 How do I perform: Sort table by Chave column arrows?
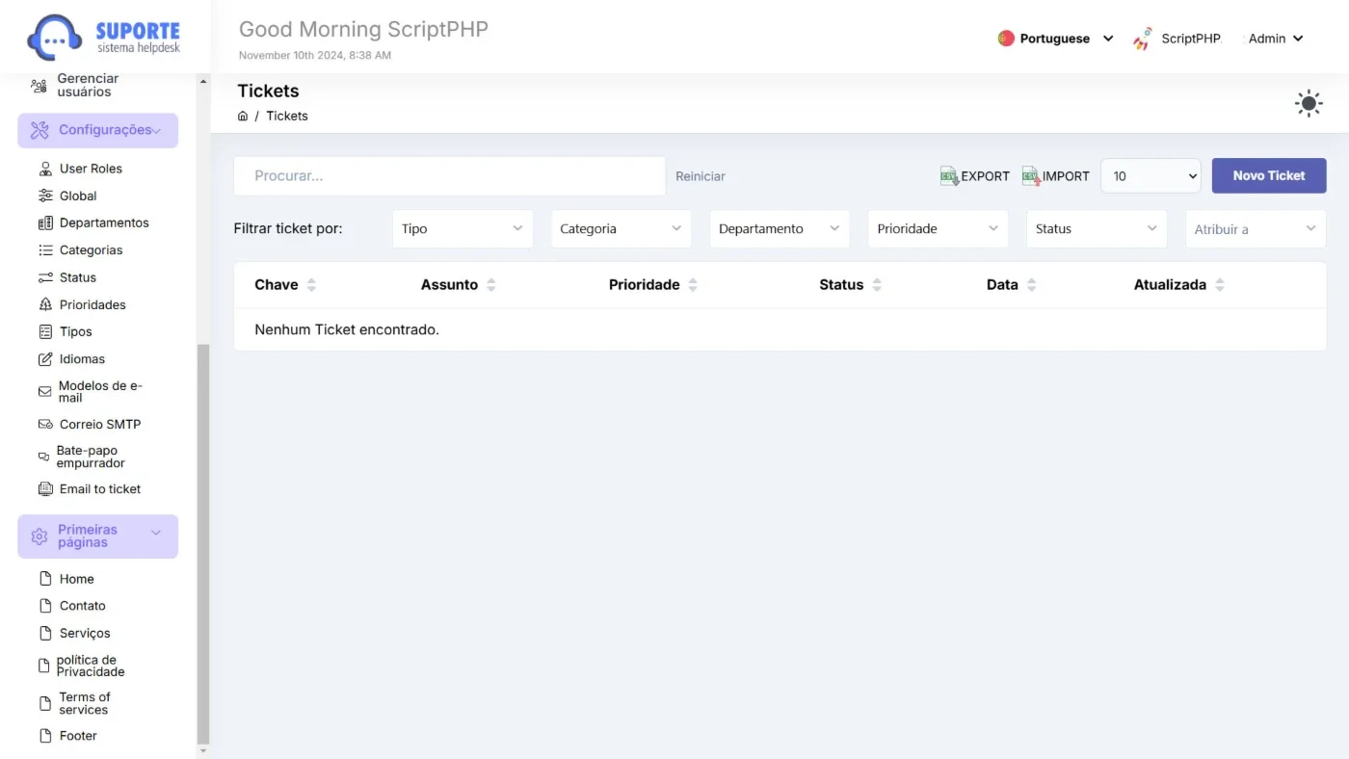311,285
